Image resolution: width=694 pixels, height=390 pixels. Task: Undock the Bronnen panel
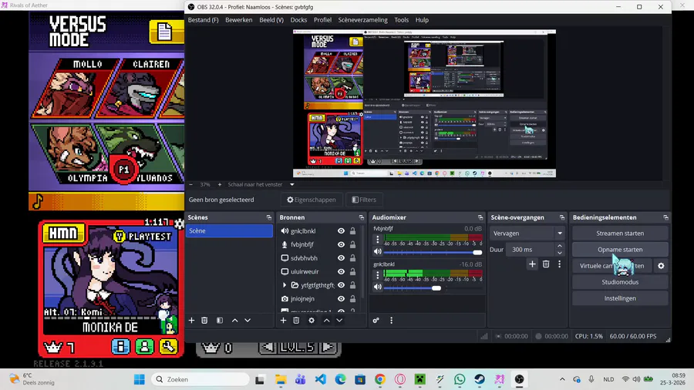coord(361,217)
